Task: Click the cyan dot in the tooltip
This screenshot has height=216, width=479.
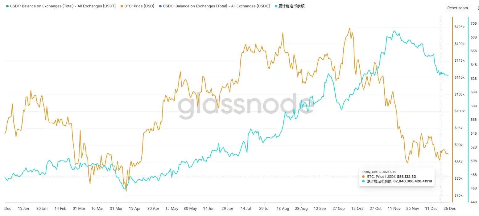Action: 363,181
